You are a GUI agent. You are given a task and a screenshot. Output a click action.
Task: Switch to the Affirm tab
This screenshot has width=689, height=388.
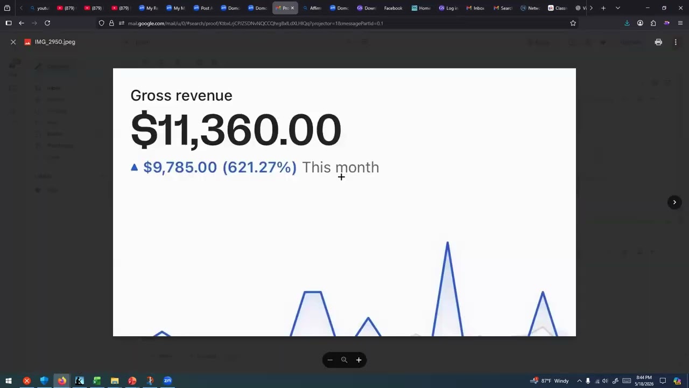point(312,8)
